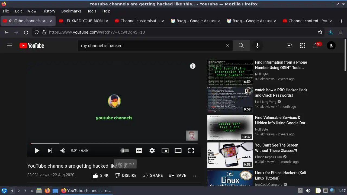Open the Tools menu
Image resolution: width=347 pixels, height=195 pixels.
92,11
